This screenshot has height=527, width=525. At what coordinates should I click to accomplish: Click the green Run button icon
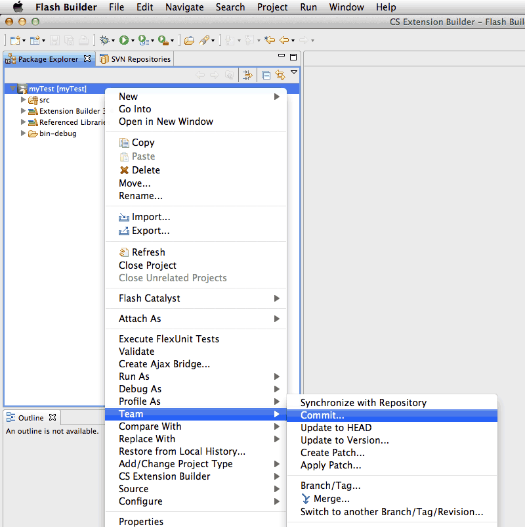click(x=124, y=40)
